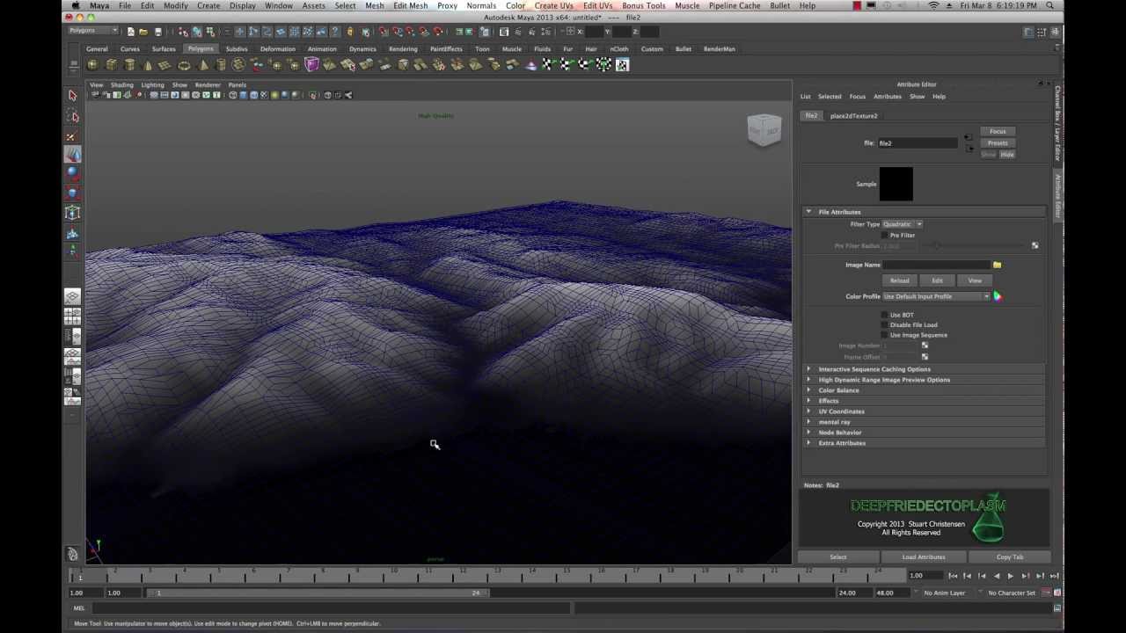Click the Copy Tab button
This screenshot has height=633, width=1126.
point(1010,557)
